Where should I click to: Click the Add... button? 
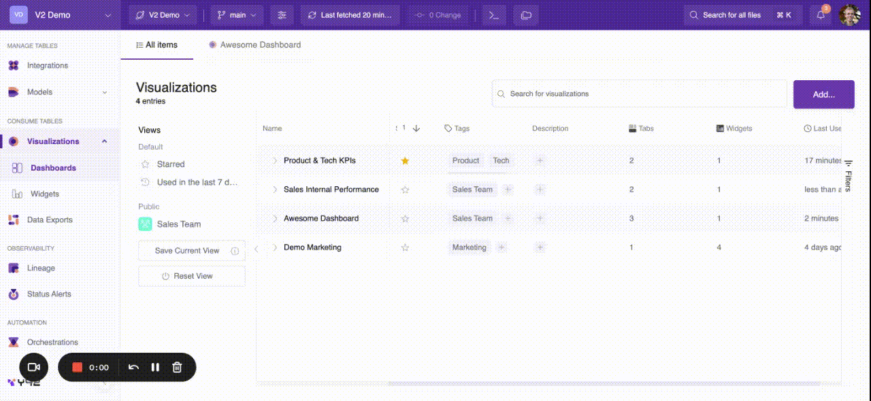(823, 94)
